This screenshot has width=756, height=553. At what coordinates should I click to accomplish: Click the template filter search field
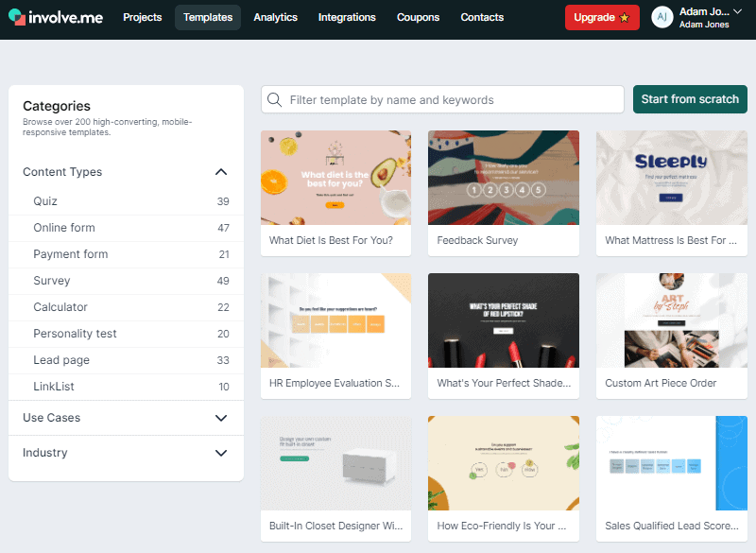coord(442,100)
